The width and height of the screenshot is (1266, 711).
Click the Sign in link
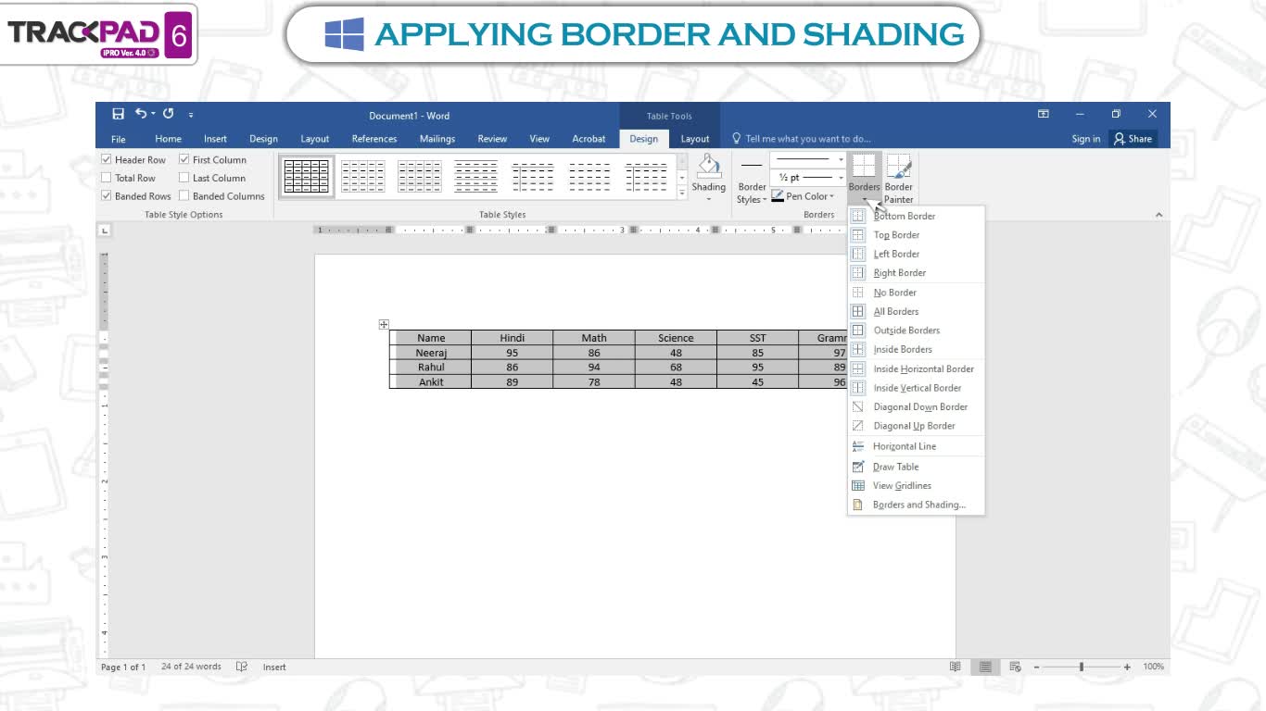pyautogui.click(x=1086, y=139)
